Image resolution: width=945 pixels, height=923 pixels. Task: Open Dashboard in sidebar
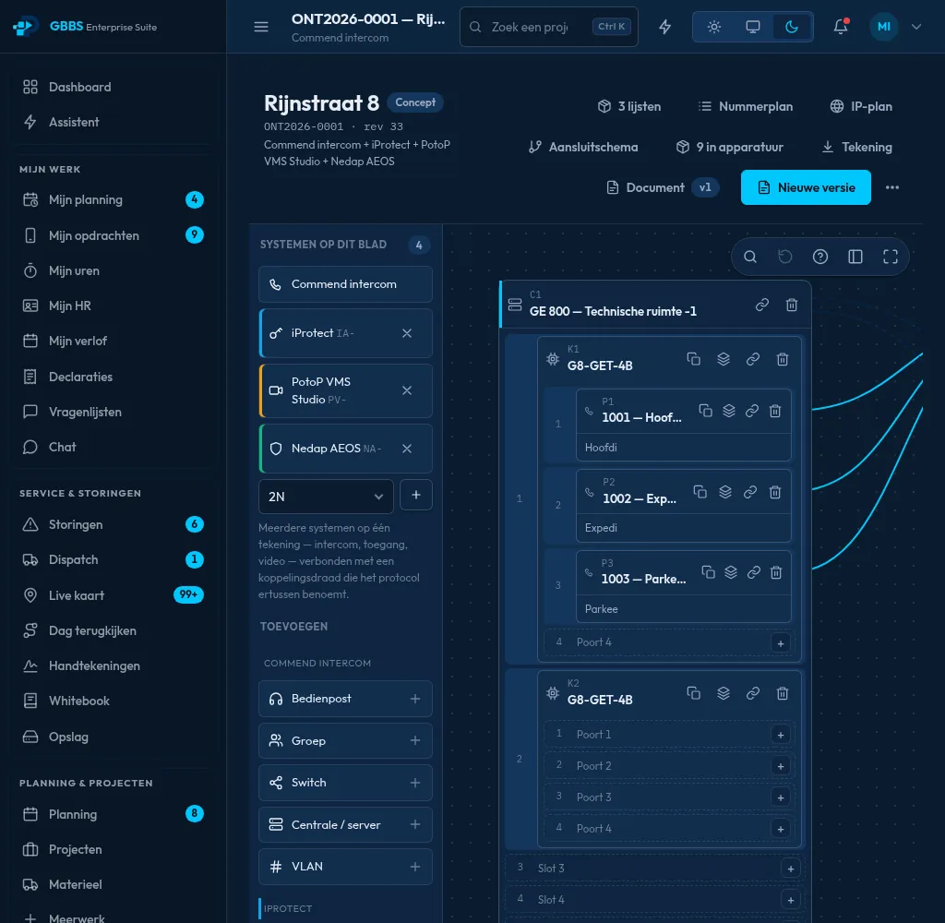(x=114, y=87)
